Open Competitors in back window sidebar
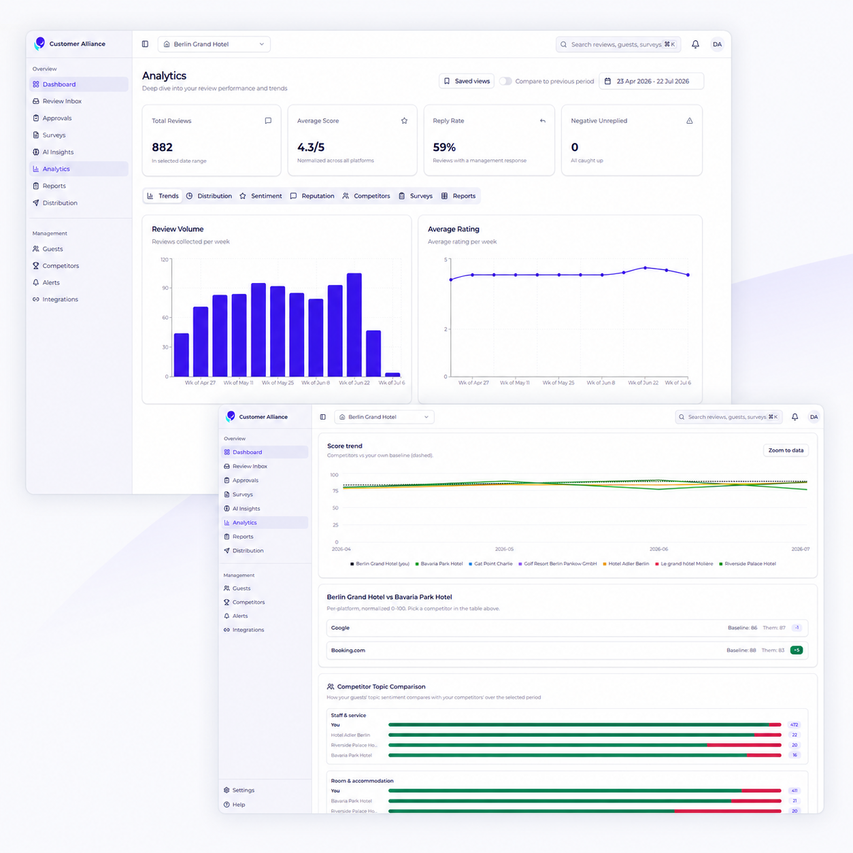Viewport: 853px width, 853px height. pos(79,266)
